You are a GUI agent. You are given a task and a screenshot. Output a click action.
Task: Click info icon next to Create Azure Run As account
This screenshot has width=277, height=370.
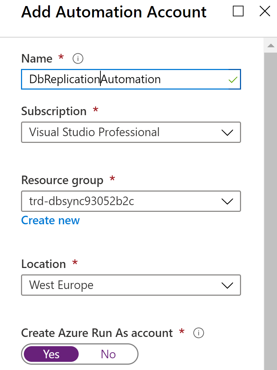[x=198, y=333]
